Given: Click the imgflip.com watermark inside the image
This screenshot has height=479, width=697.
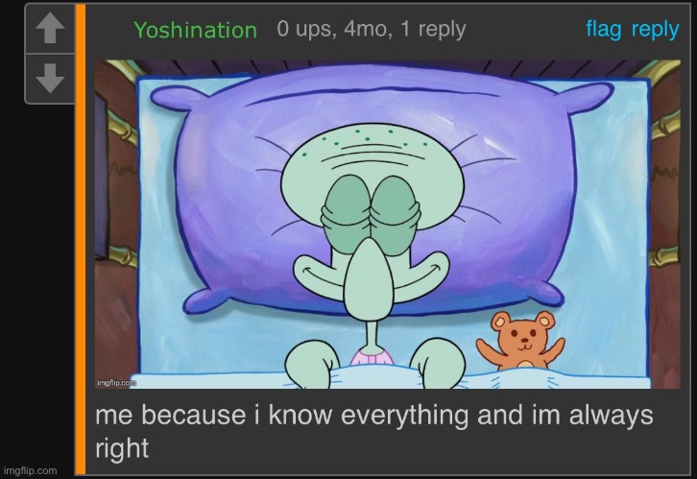Looking at the screenshot, I should [x=116, y=383].
